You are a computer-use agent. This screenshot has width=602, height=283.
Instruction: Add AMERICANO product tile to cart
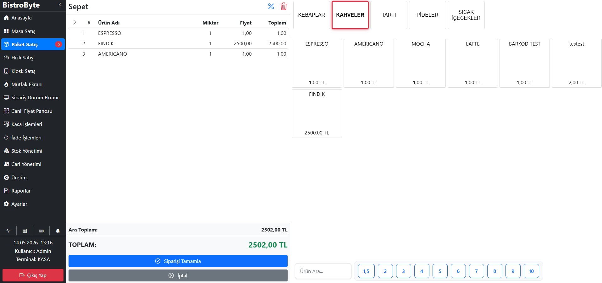[369, 63]
